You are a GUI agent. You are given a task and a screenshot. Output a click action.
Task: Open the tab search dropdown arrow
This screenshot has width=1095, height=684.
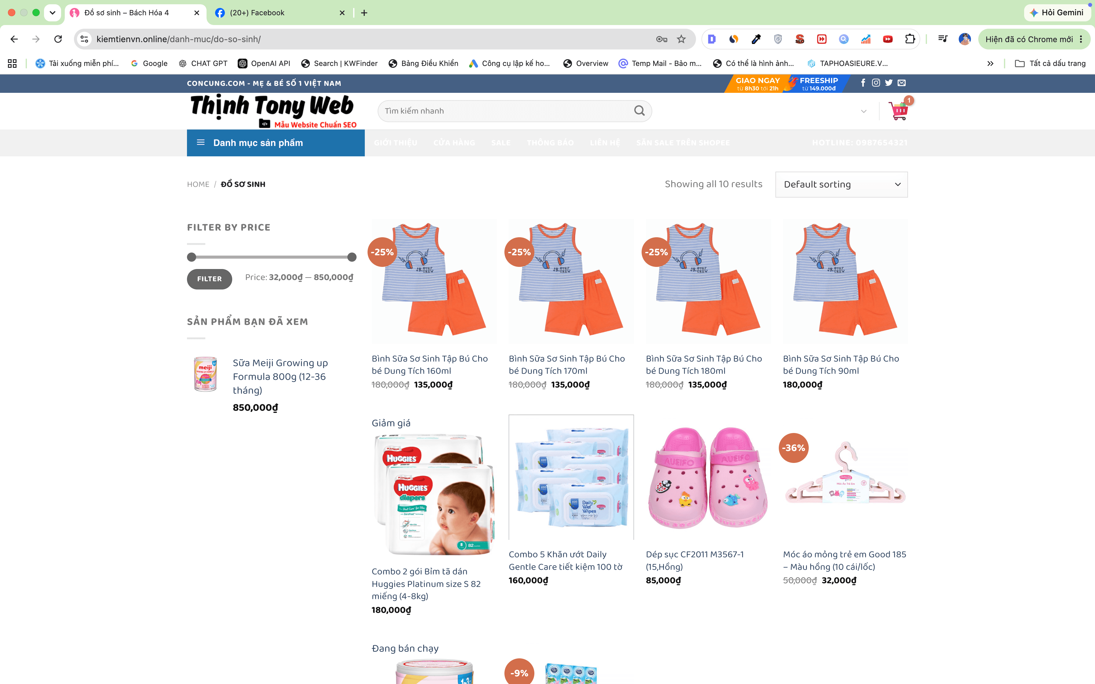pos(53,13)
